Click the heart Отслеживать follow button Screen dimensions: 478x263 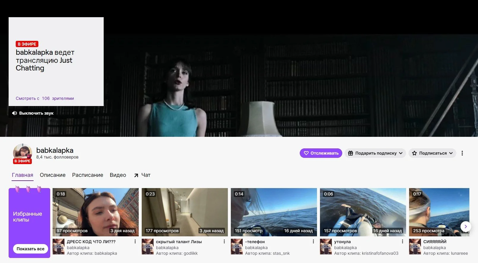tap(321, 153)
